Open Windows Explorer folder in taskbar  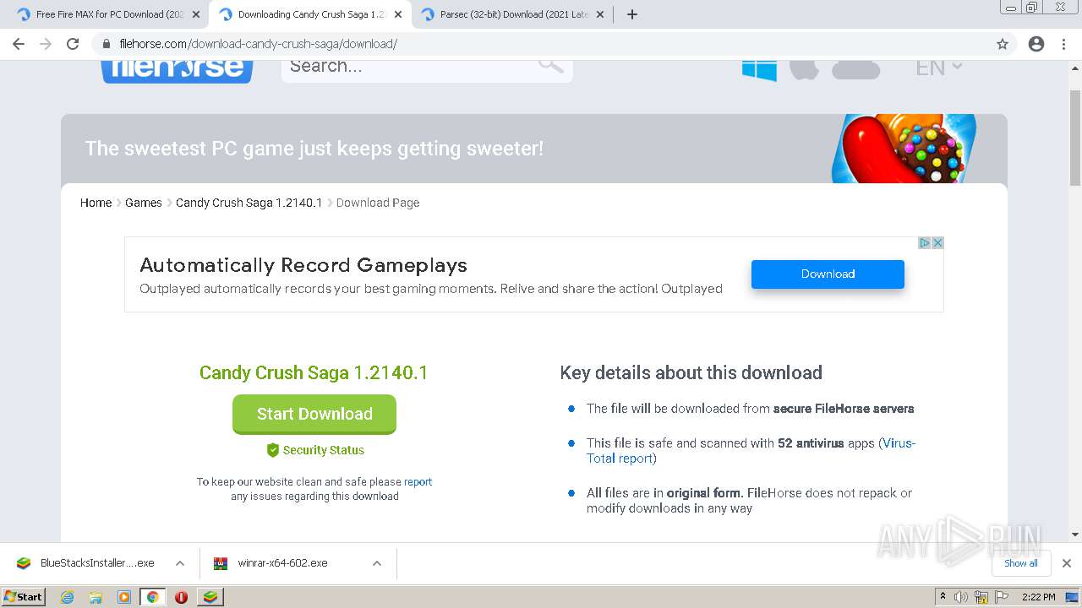[96, 597]
